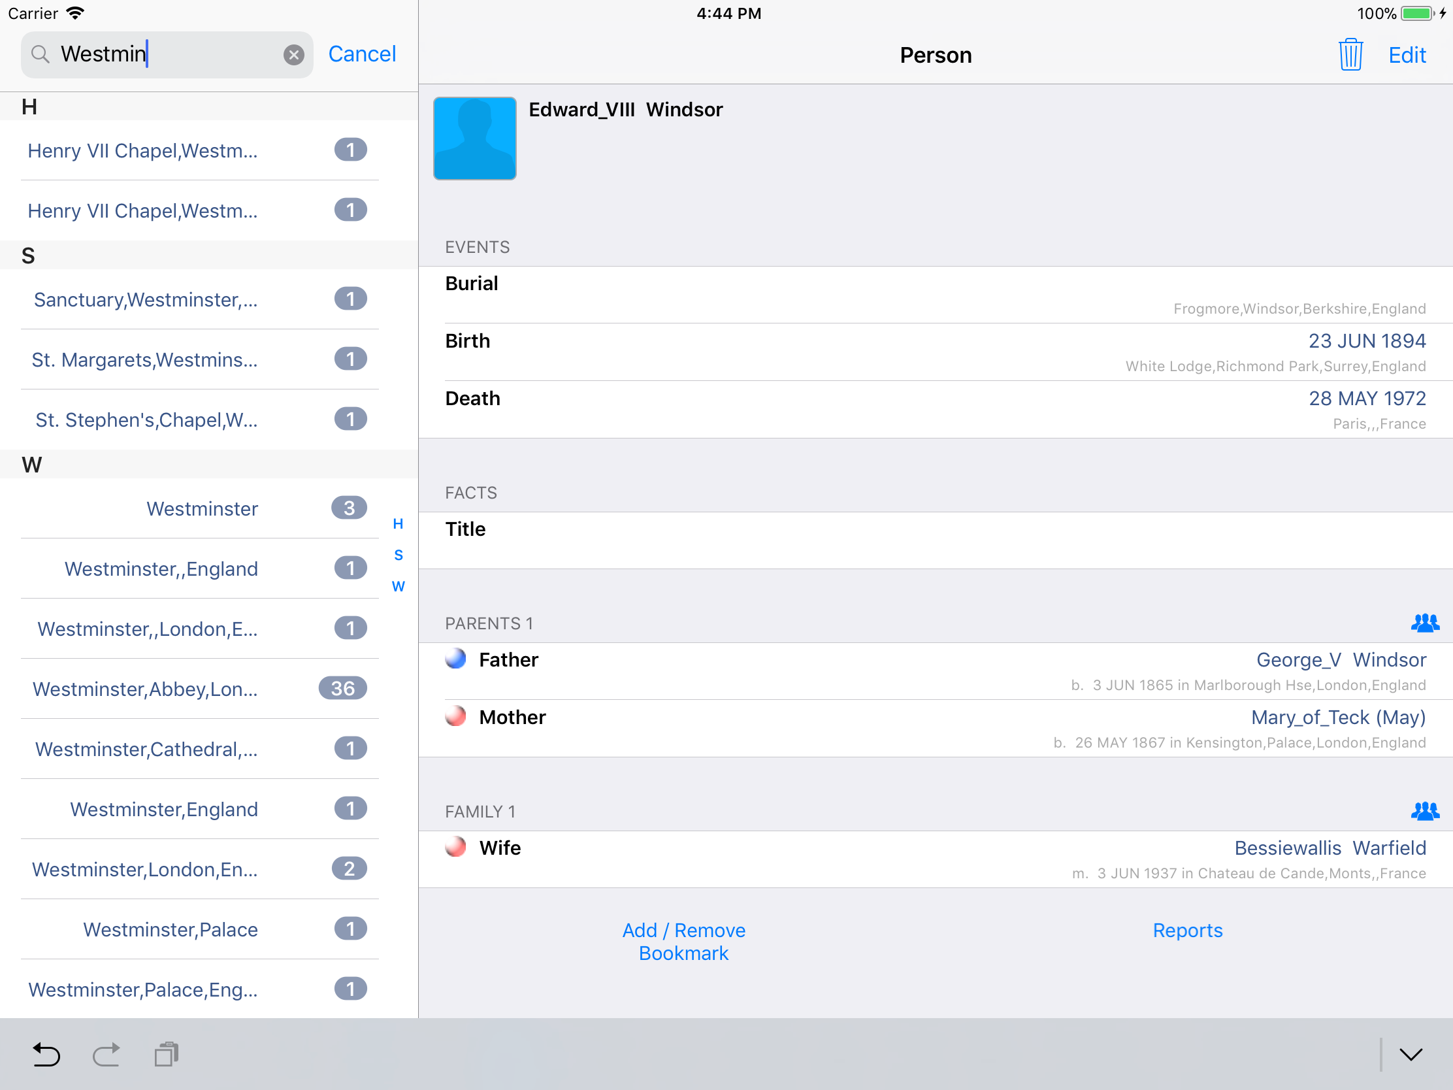This screenshot has height=1090, width=1453.
Task: Open wife Bessiewallis Warfield
Action: coord(1330,848)
